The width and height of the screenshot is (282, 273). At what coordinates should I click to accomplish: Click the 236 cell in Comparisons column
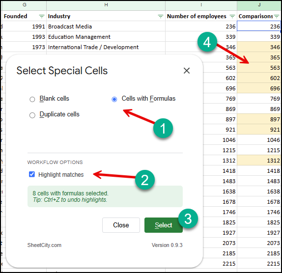pos(259,27)
